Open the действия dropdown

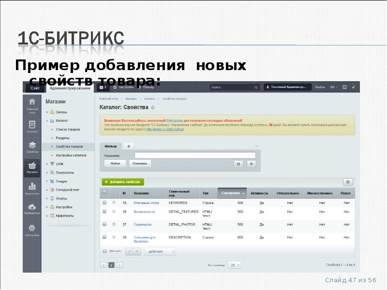point(160,251)
